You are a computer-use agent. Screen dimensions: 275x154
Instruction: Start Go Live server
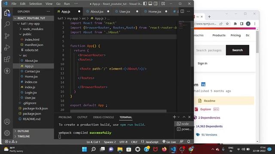tap(169, 142)
